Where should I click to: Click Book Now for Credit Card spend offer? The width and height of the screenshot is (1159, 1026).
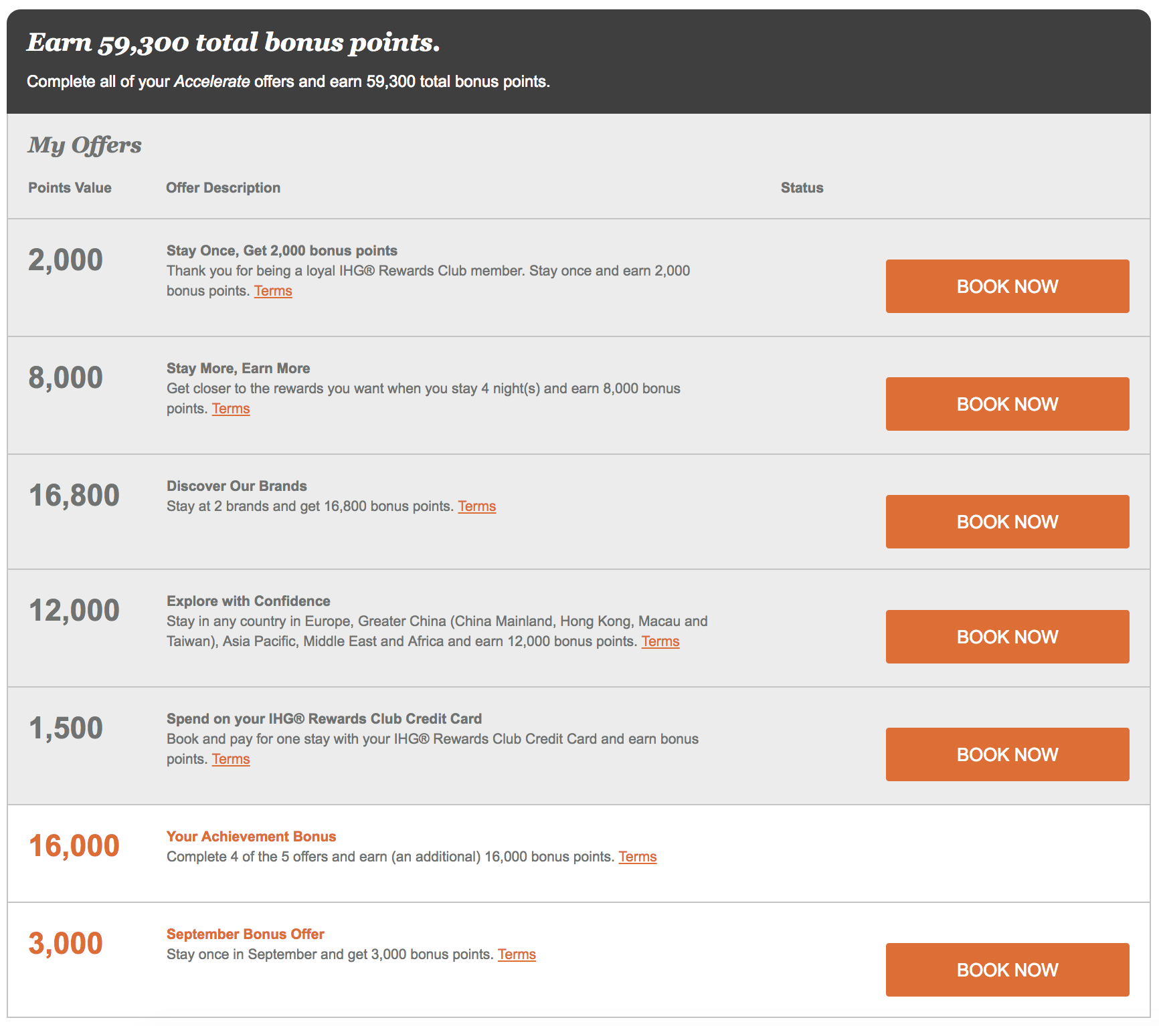point(1007,754)
